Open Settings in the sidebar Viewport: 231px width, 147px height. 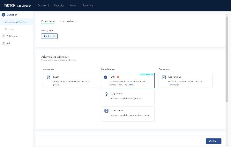point(10,29)
